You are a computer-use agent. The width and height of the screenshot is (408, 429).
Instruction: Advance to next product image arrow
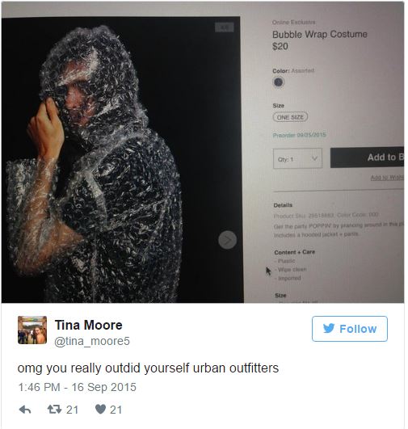pos(227,240)
